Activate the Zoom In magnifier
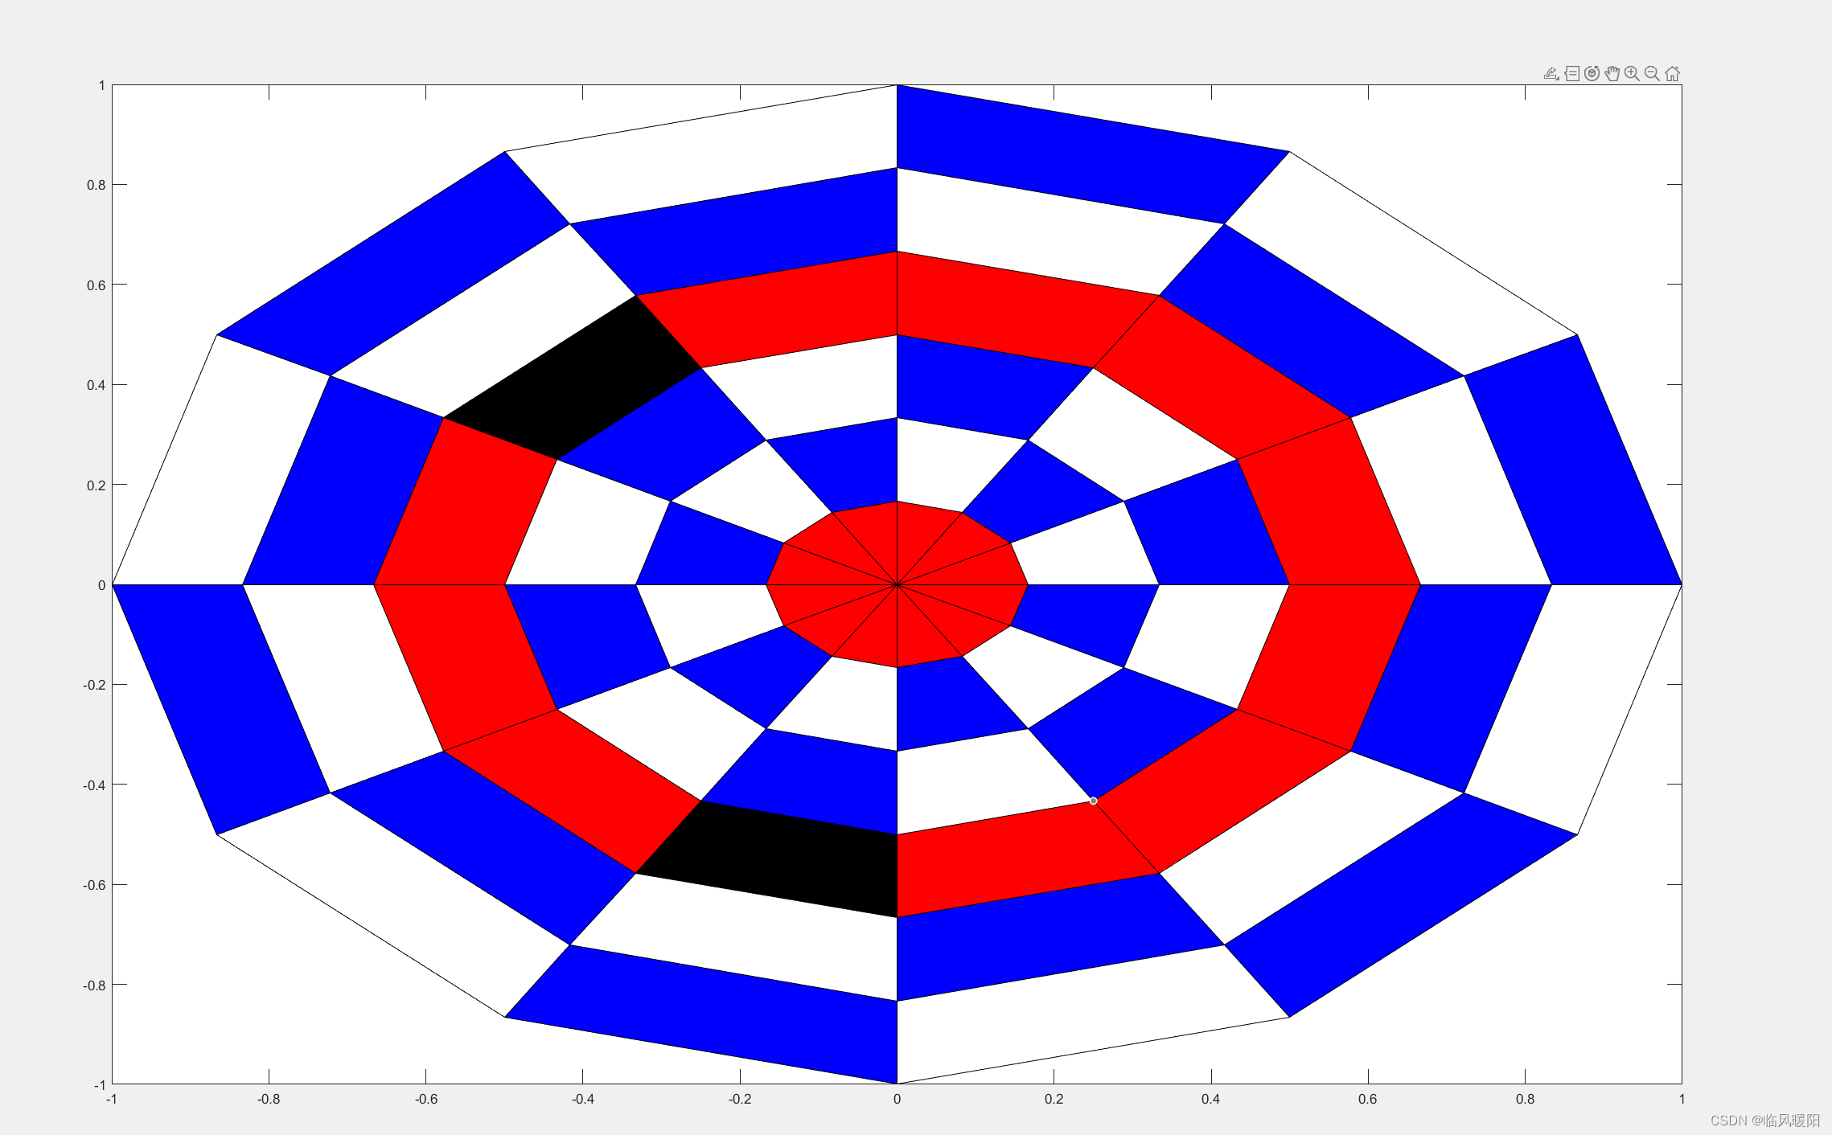The height and width of the screenshot is (1135, 1832). pyautogui.click(x=1632, y=74)
